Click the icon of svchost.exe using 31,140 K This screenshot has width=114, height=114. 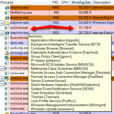7,28
